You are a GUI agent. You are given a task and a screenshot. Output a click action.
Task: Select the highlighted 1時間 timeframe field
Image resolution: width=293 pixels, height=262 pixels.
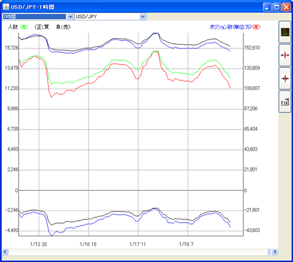pyautogui.click(x=34, y=17)
